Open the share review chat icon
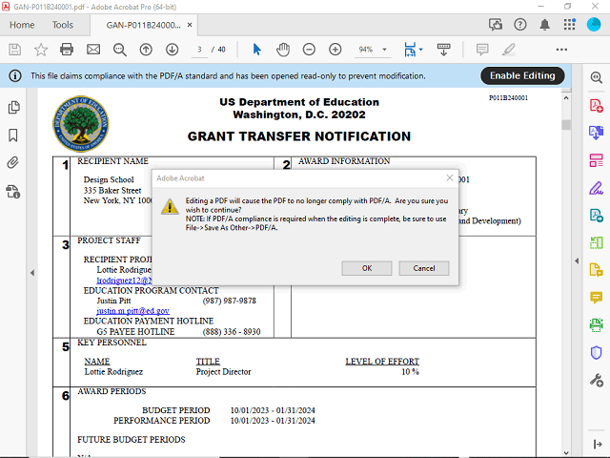Viewport: 610px width, 458px height. pos(496,25)
